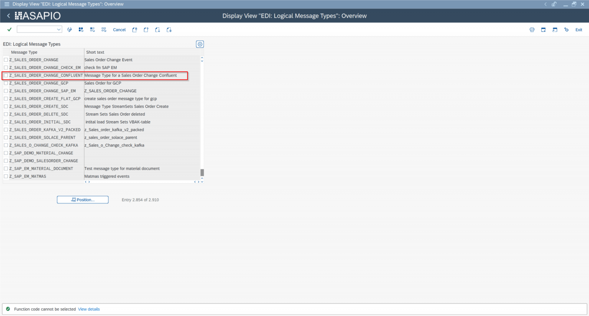This screenshot has height=316, width=589.
Task: Check the Z_SAP_DEMO_MATERIAL_CHANGE row checkbox
Action: [x=6, y=153]
